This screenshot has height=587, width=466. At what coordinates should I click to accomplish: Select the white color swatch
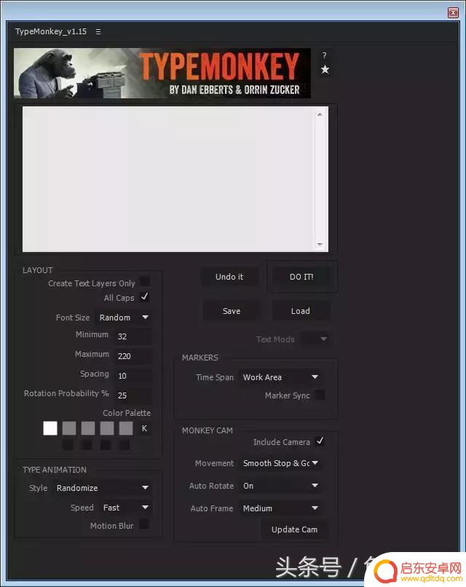pyautogui.click(x=50, y=428)
